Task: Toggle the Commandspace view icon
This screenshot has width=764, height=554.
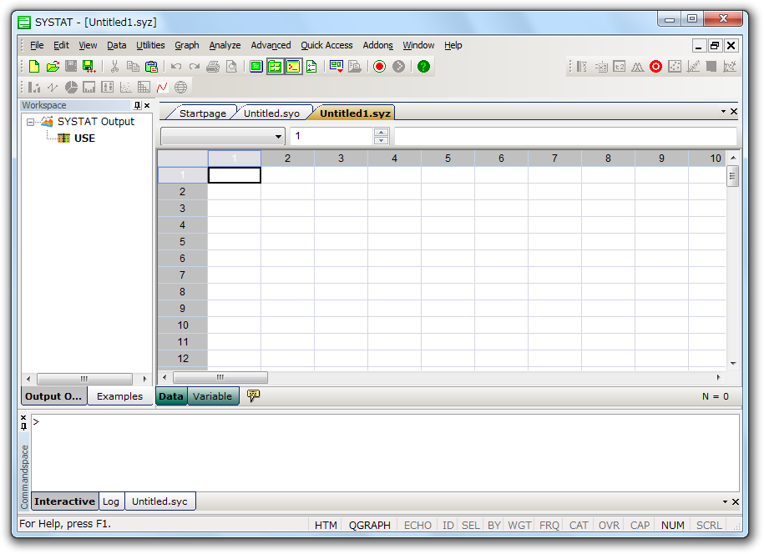Action: [x=293, y=66]
